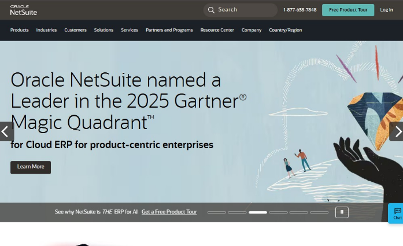Open the Products menu
403x246 pixels.
pyautogui.click(x=20, y=30)
